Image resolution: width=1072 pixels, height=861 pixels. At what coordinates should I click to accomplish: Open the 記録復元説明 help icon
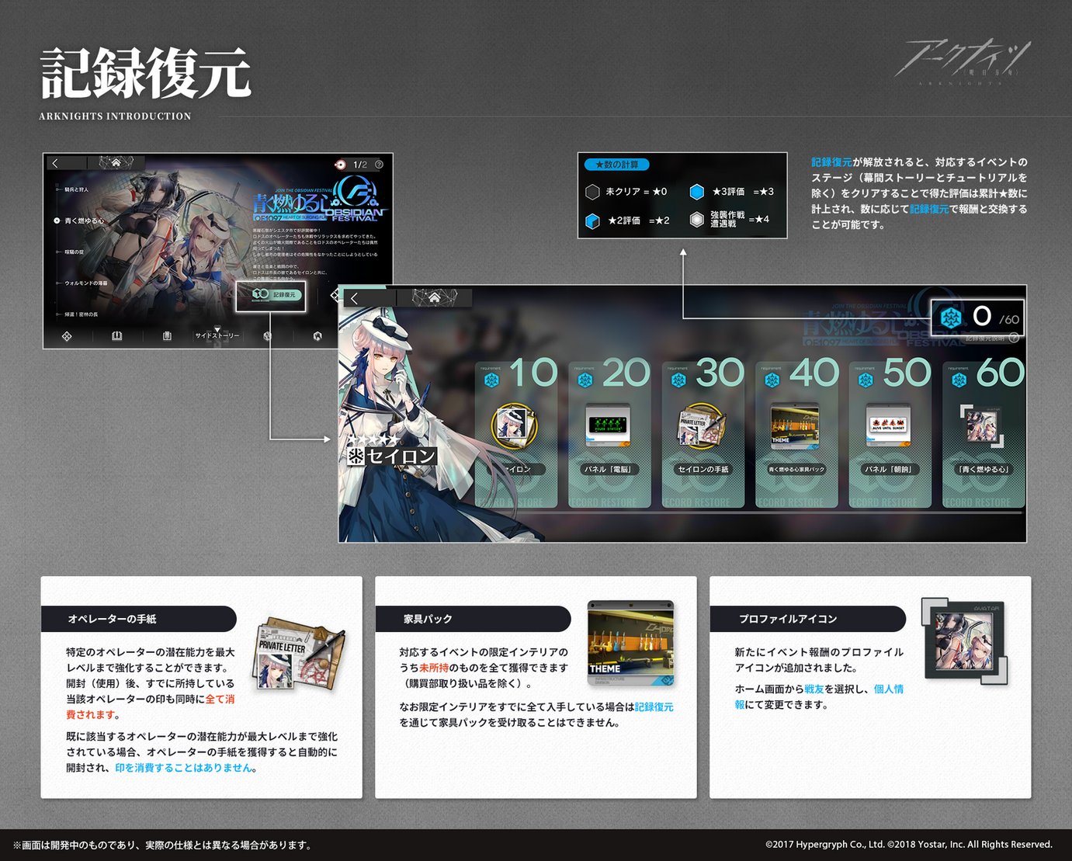coord(1014,338)
